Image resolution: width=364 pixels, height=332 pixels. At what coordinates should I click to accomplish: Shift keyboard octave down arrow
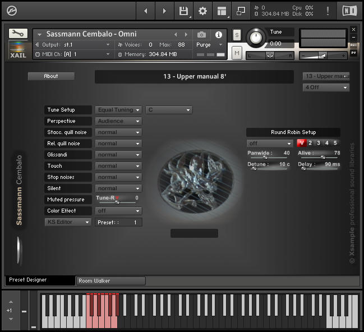click(x=11, y=319)
